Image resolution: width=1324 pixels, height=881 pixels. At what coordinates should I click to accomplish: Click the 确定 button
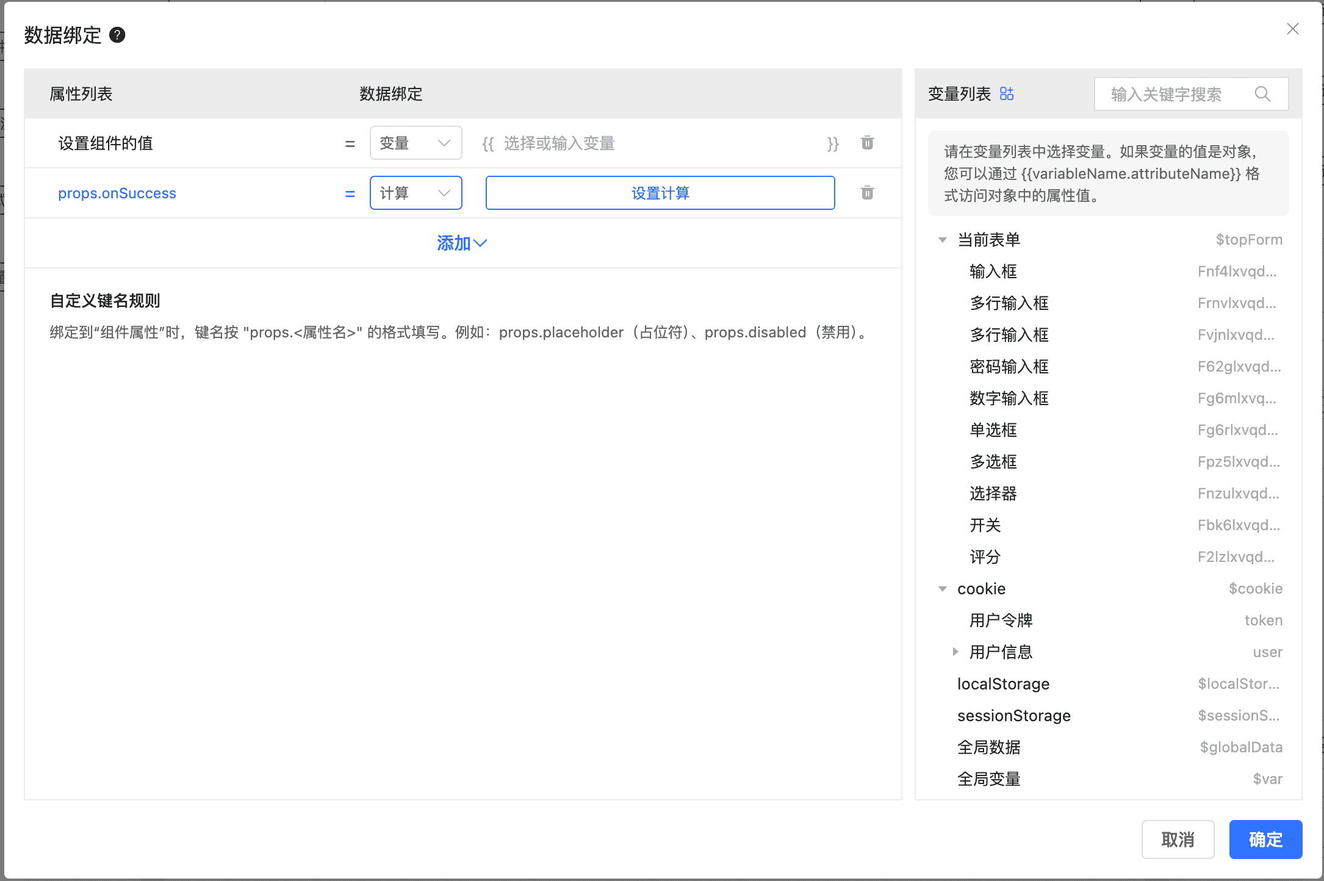tap(1265, 840)
